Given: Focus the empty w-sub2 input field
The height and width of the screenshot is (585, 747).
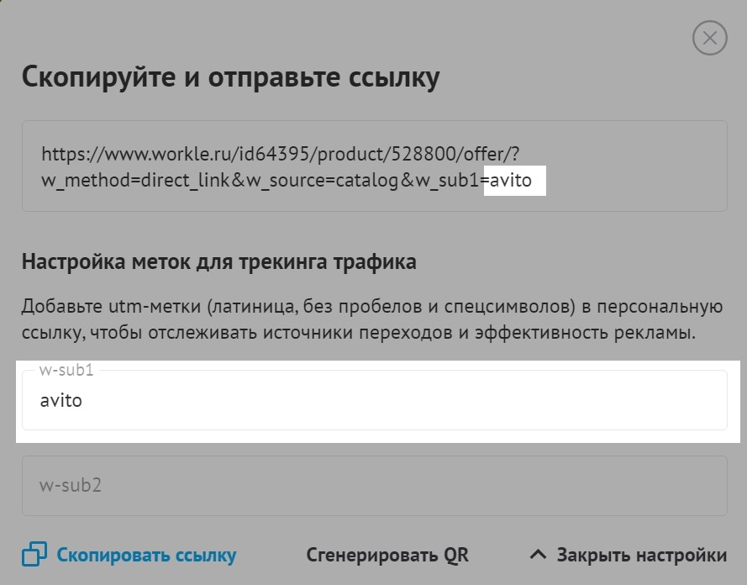Looking at the screenshot, I should 375,486.
